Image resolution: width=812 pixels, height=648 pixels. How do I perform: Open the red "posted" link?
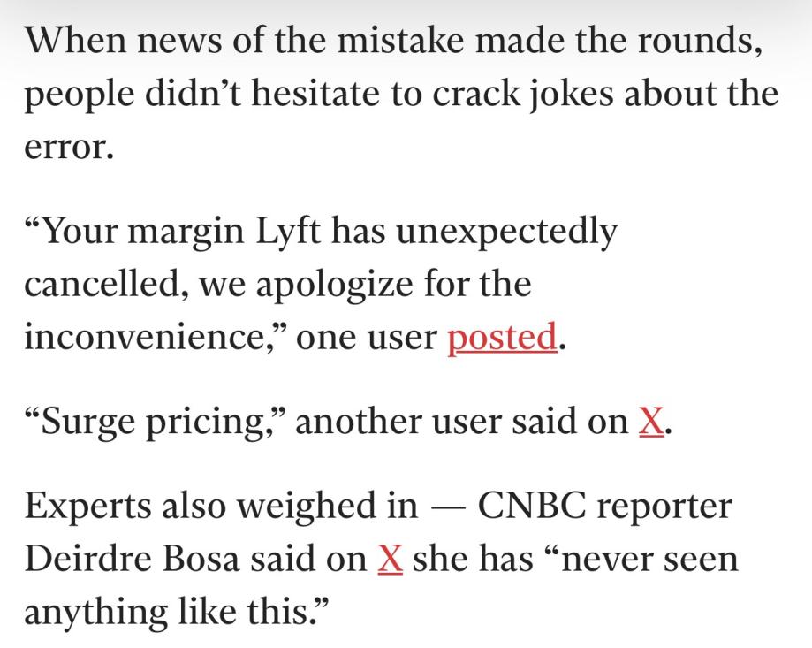click(502, 337)
